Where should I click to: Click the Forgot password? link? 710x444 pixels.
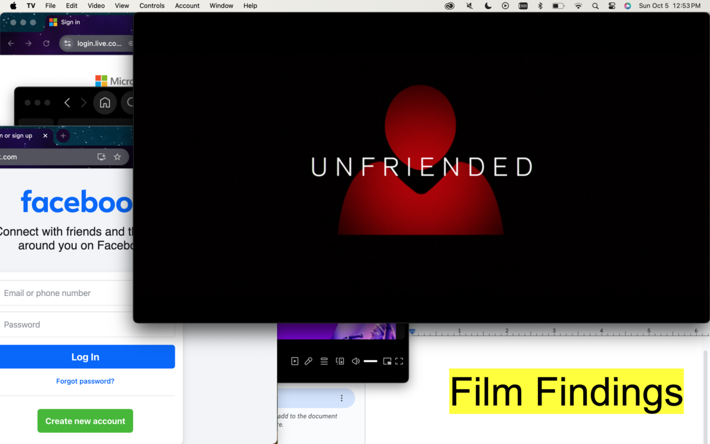point(85,381)
